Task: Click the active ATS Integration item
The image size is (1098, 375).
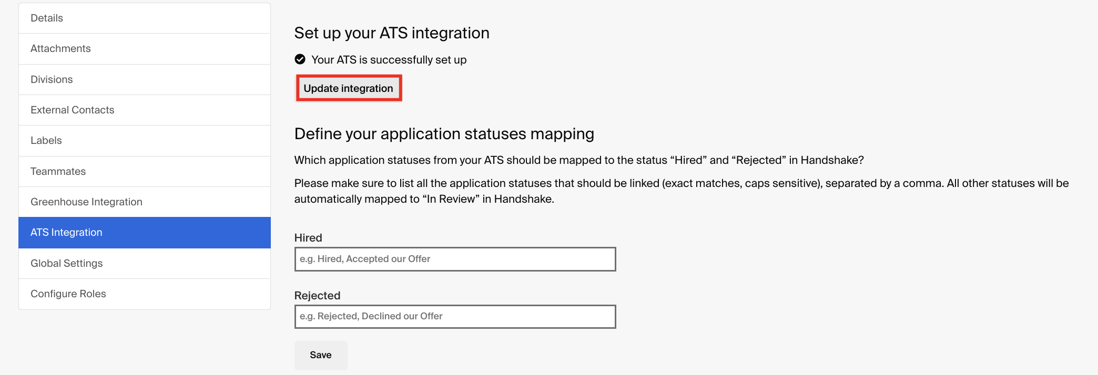Action: pos(145,233)
